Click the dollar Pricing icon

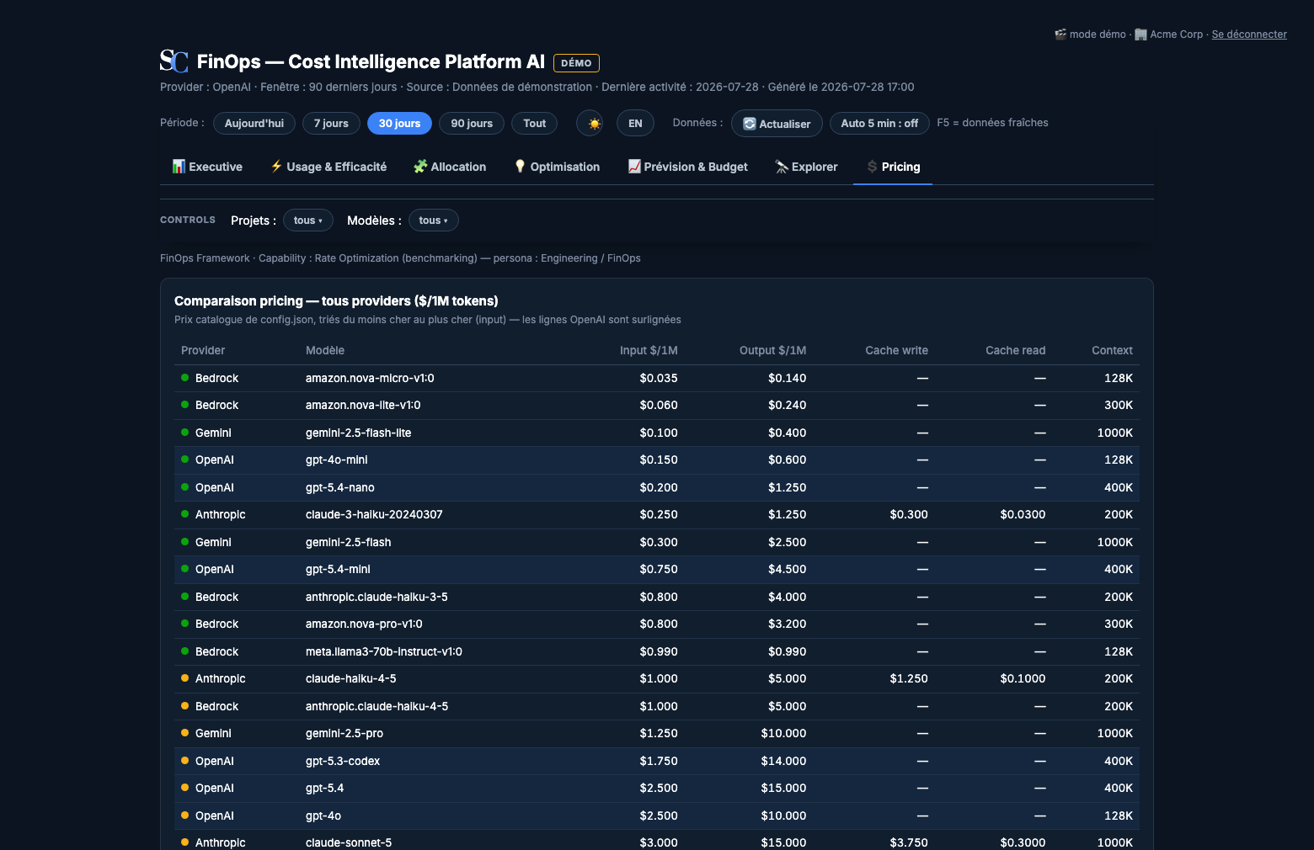coord(873,167)
